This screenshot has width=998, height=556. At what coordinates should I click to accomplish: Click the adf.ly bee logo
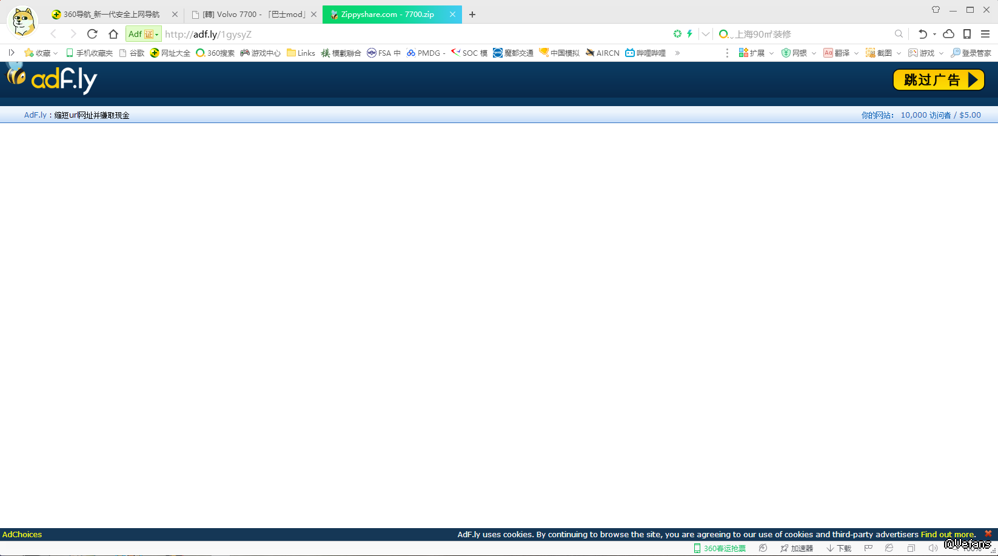click(52, 79)
